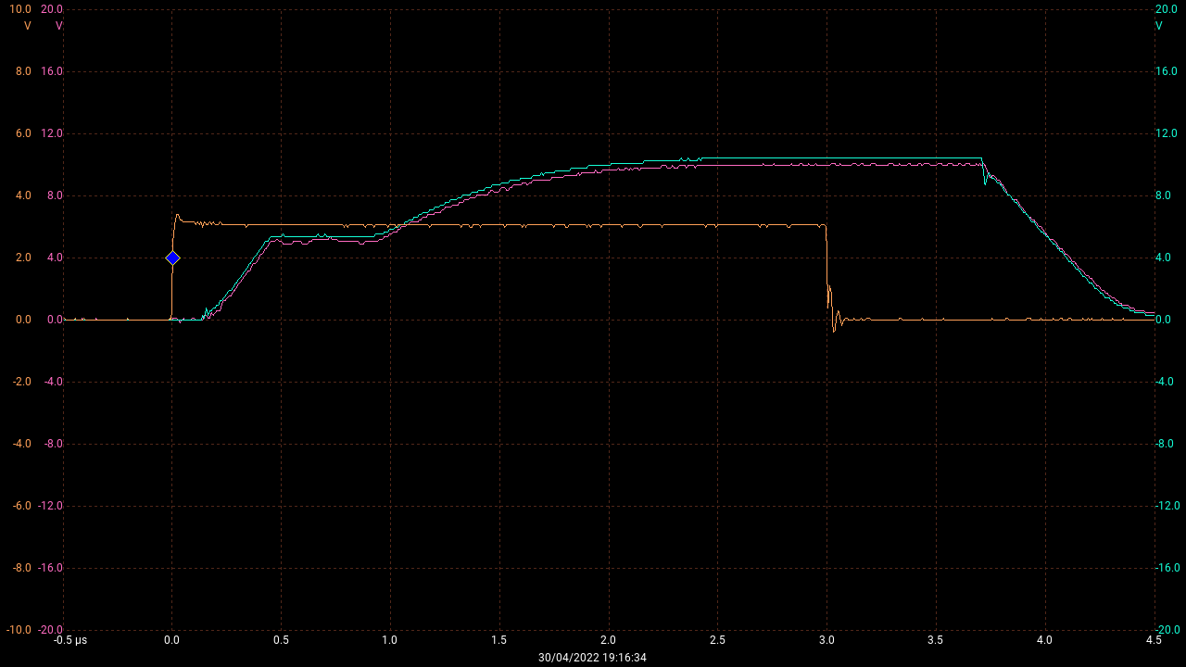This screenshot has height=667, width=1186.
Task: Click the 4.5 time axis label
Action: coord(1154,640)
